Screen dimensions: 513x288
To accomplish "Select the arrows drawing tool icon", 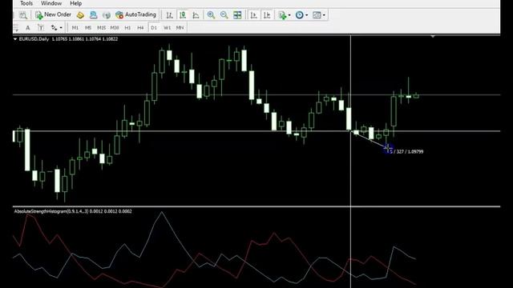I will [54, 28].
